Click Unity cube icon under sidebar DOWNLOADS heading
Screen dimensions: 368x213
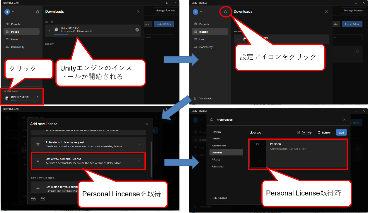point(7,98)
